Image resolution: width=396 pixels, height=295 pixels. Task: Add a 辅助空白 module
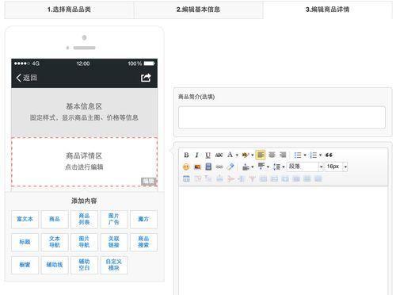[x=84, y=265]
